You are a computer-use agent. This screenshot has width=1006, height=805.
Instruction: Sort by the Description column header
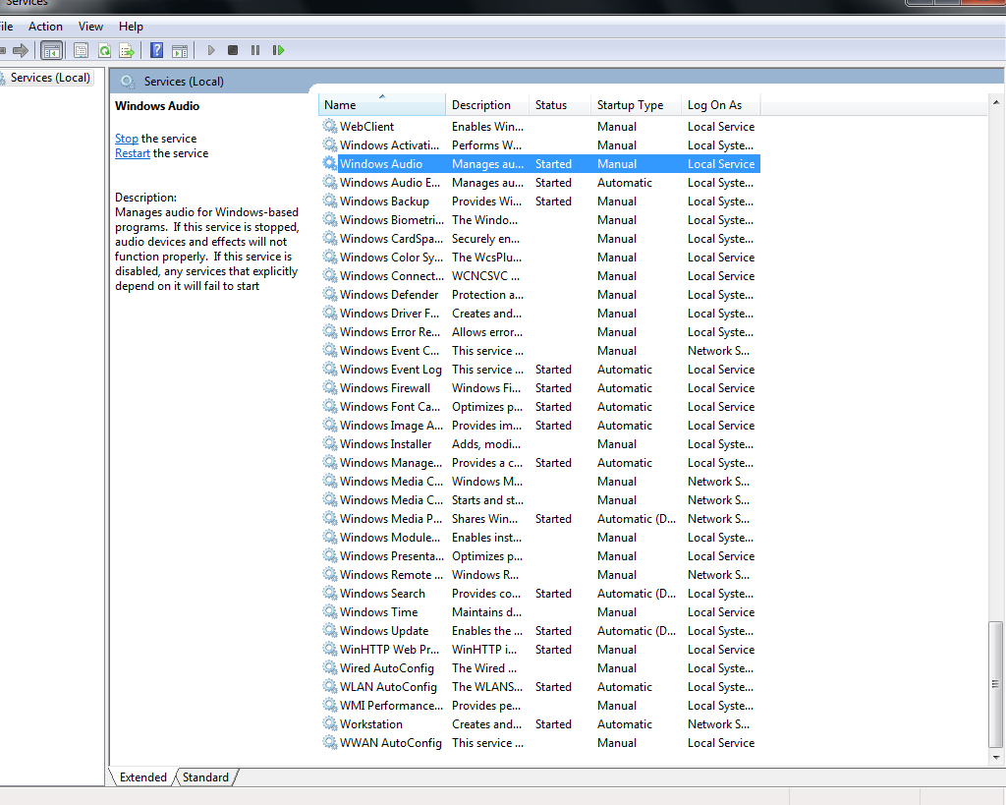[487, 104]
